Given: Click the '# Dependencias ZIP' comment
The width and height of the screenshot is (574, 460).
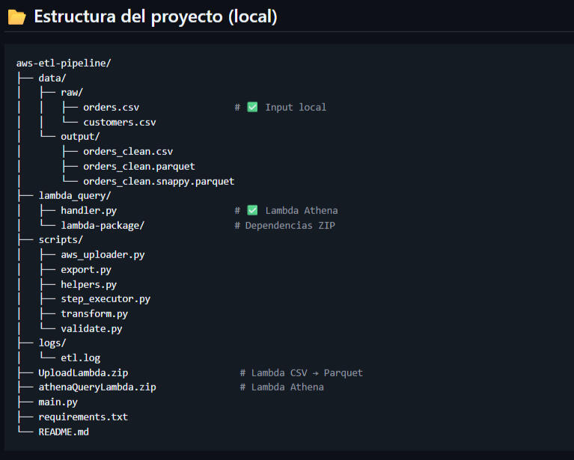Looking at the screenshot, I should tap(284, 225).
